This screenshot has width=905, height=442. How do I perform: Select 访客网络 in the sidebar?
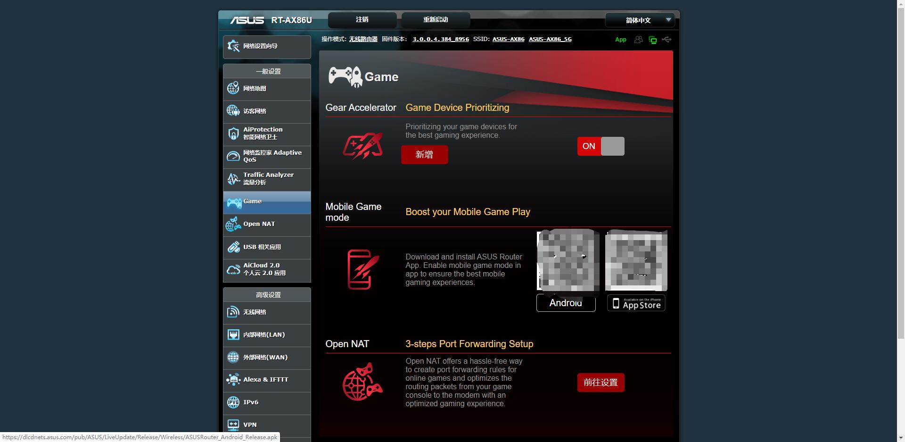[x=267, y=111]
